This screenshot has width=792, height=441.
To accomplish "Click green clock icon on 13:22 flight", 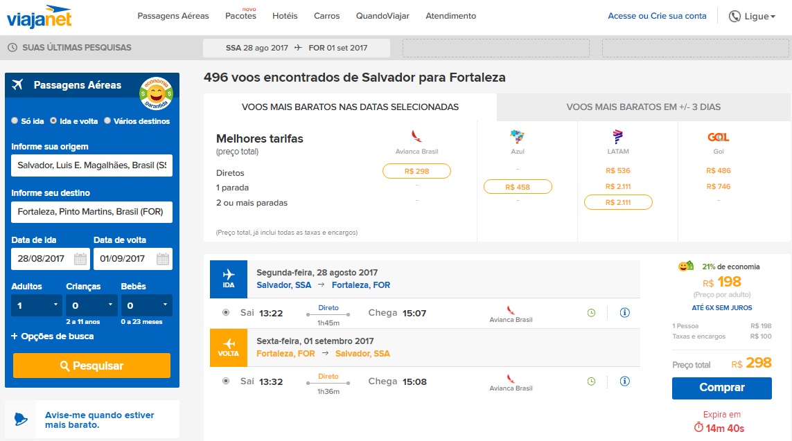I will pos(592,313).
